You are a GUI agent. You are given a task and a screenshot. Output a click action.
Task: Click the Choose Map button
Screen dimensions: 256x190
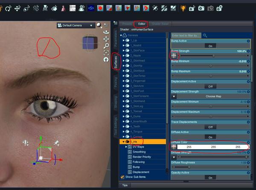click(213, 96)
